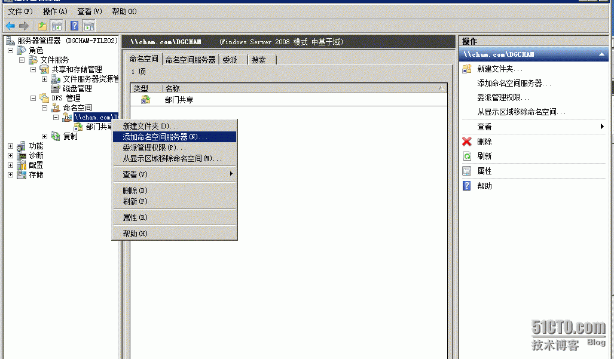Screen dimensions: 614x359
Task: Toggle the show/hide console tree icon
Action: tap(56, 26)
